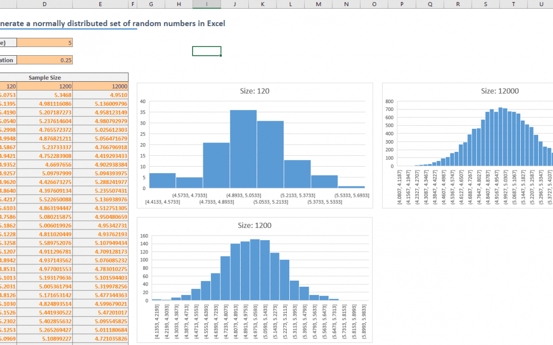Select column header D
Screen dimensions: 553x345
44,4
